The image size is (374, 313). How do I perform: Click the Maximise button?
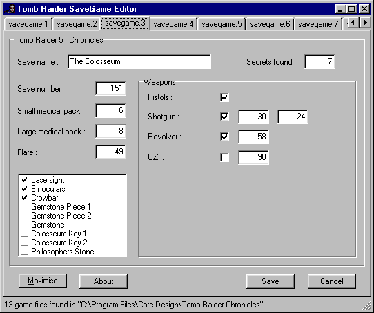pos(43,281)
